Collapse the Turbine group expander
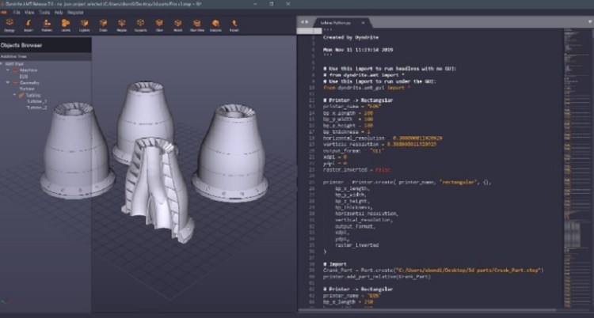594x318 pixels. click(x=13, y=94)
